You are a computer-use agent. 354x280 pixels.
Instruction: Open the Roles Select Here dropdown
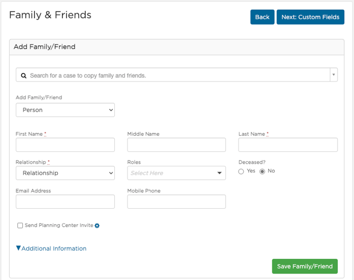[176, 173]
